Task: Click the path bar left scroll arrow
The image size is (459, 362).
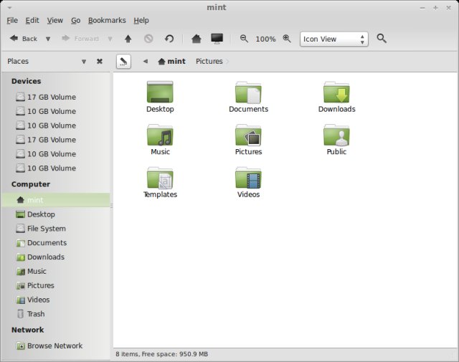Action: coord(146,62)
